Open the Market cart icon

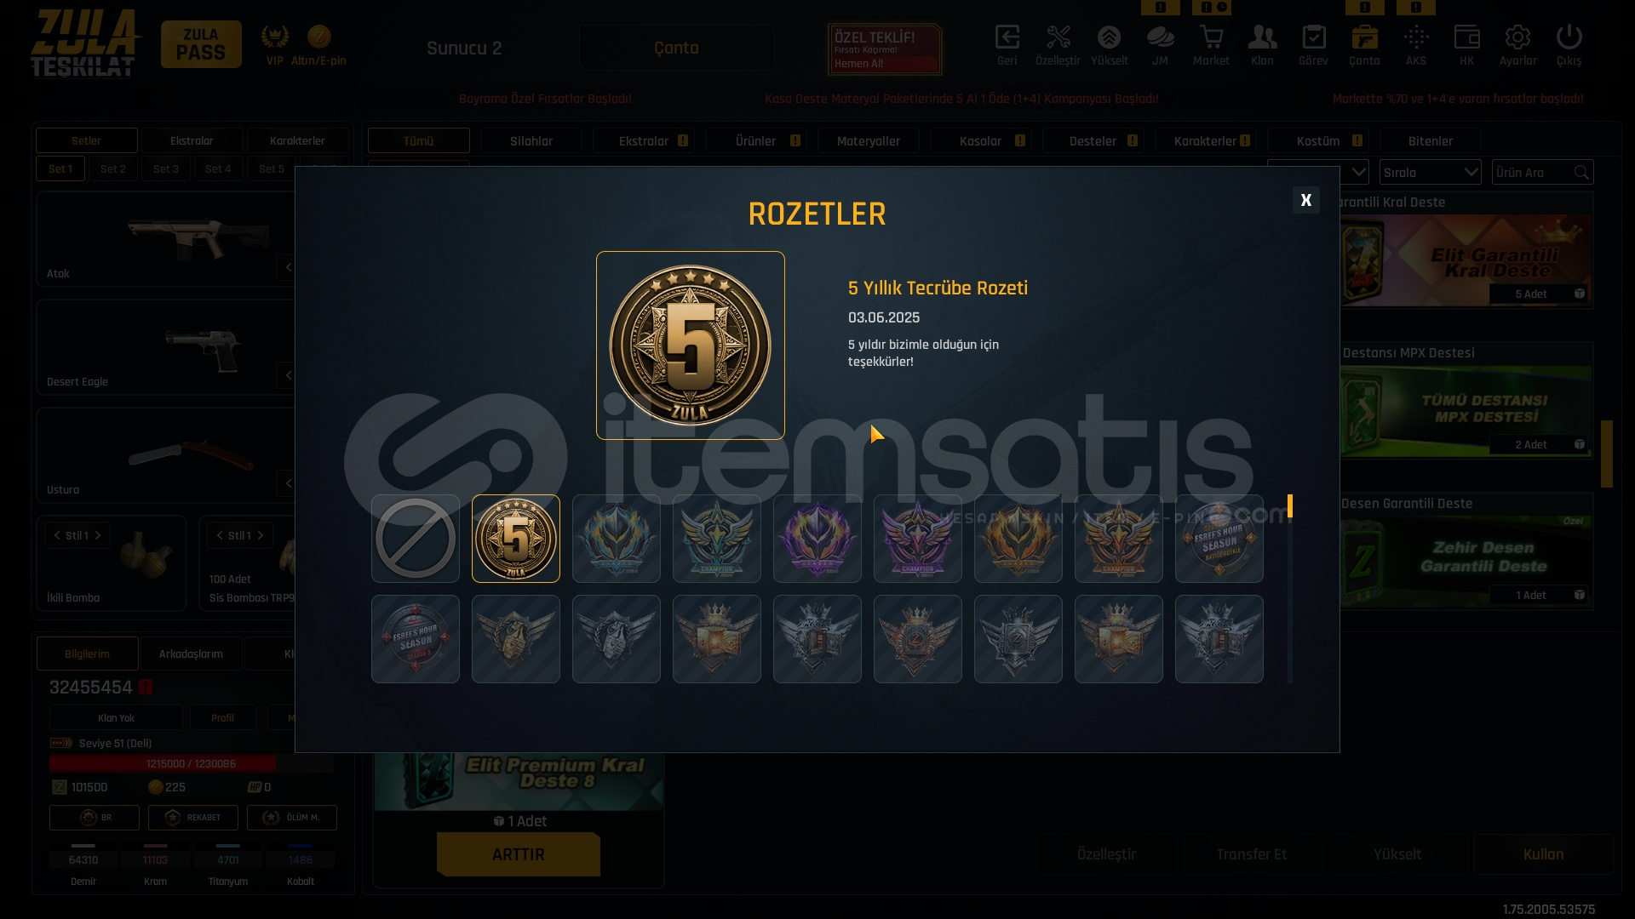pos(1211,45)
